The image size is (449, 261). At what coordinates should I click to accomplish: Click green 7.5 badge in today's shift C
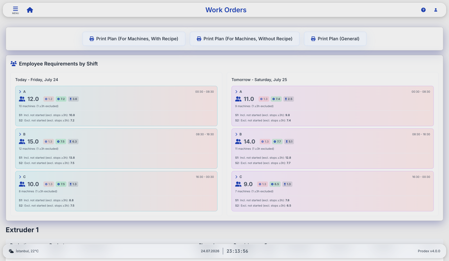[x=61, y=184]
